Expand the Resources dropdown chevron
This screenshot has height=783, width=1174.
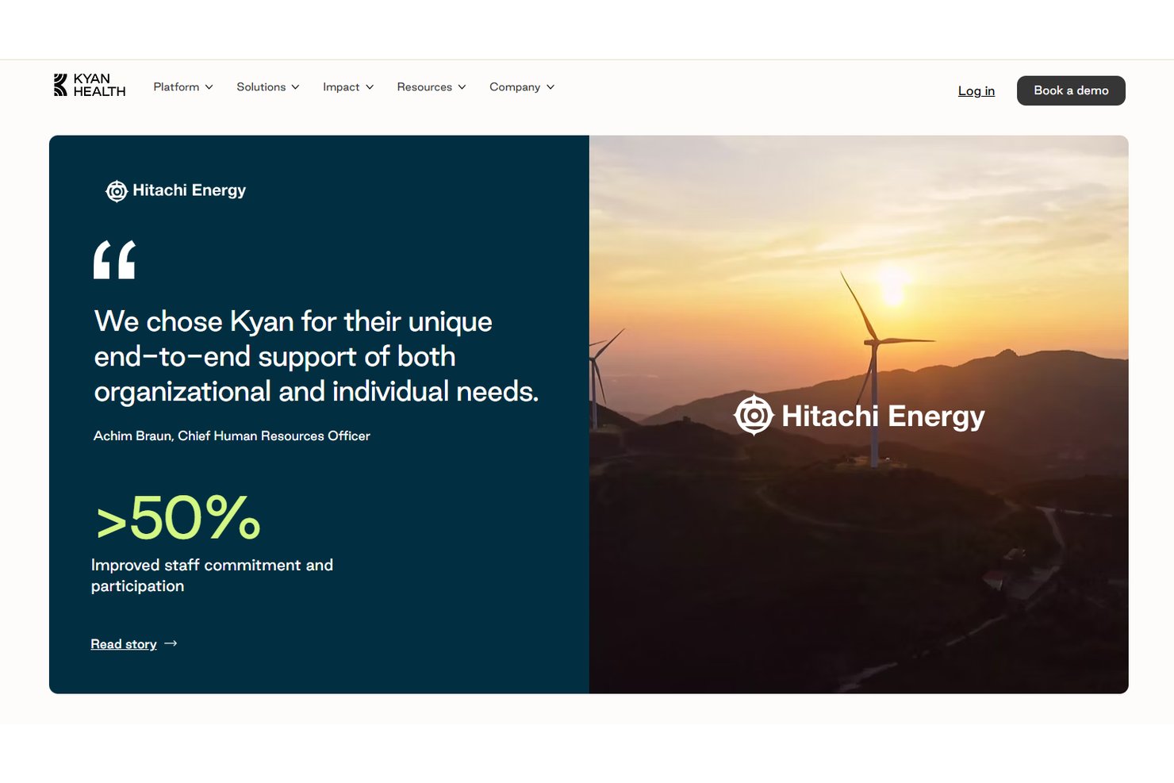(462, 87)
